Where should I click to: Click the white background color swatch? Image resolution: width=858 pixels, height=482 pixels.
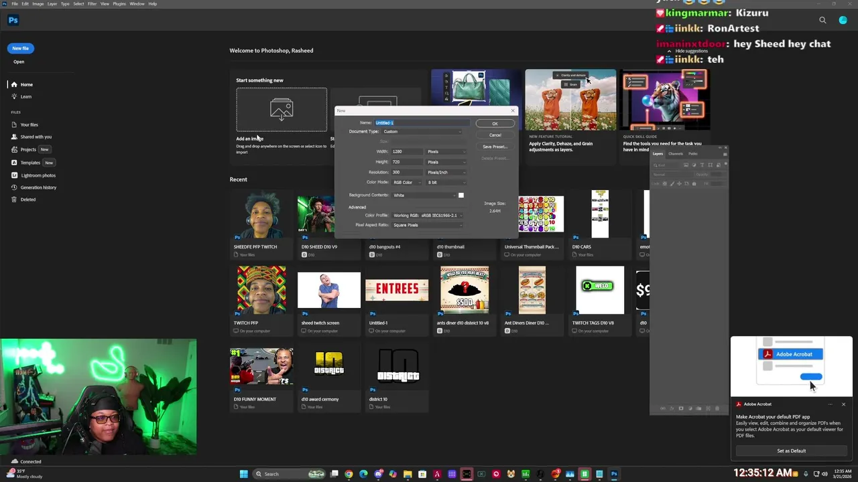coord(461,195)
